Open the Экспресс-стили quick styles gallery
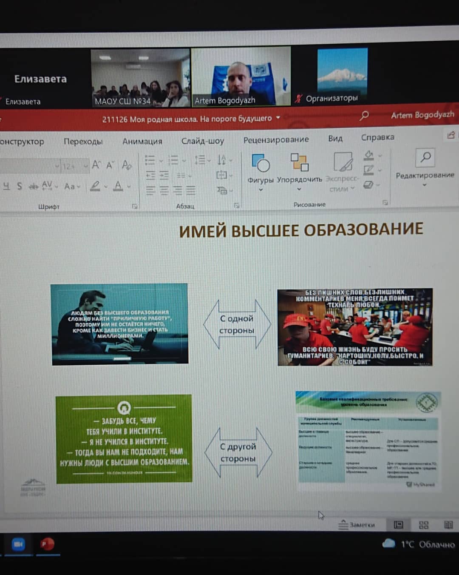The height and width of the screenshot is (575, 459). point(343,172)
